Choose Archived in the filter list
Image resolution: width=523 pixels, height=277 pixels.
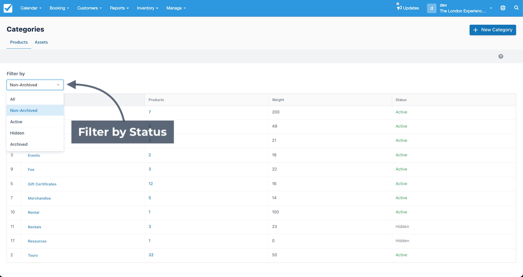pos(35,144)
